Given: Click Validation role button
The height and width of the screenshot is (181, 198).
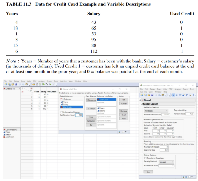Looking at the screenshot, I should [x=91, y=121].
